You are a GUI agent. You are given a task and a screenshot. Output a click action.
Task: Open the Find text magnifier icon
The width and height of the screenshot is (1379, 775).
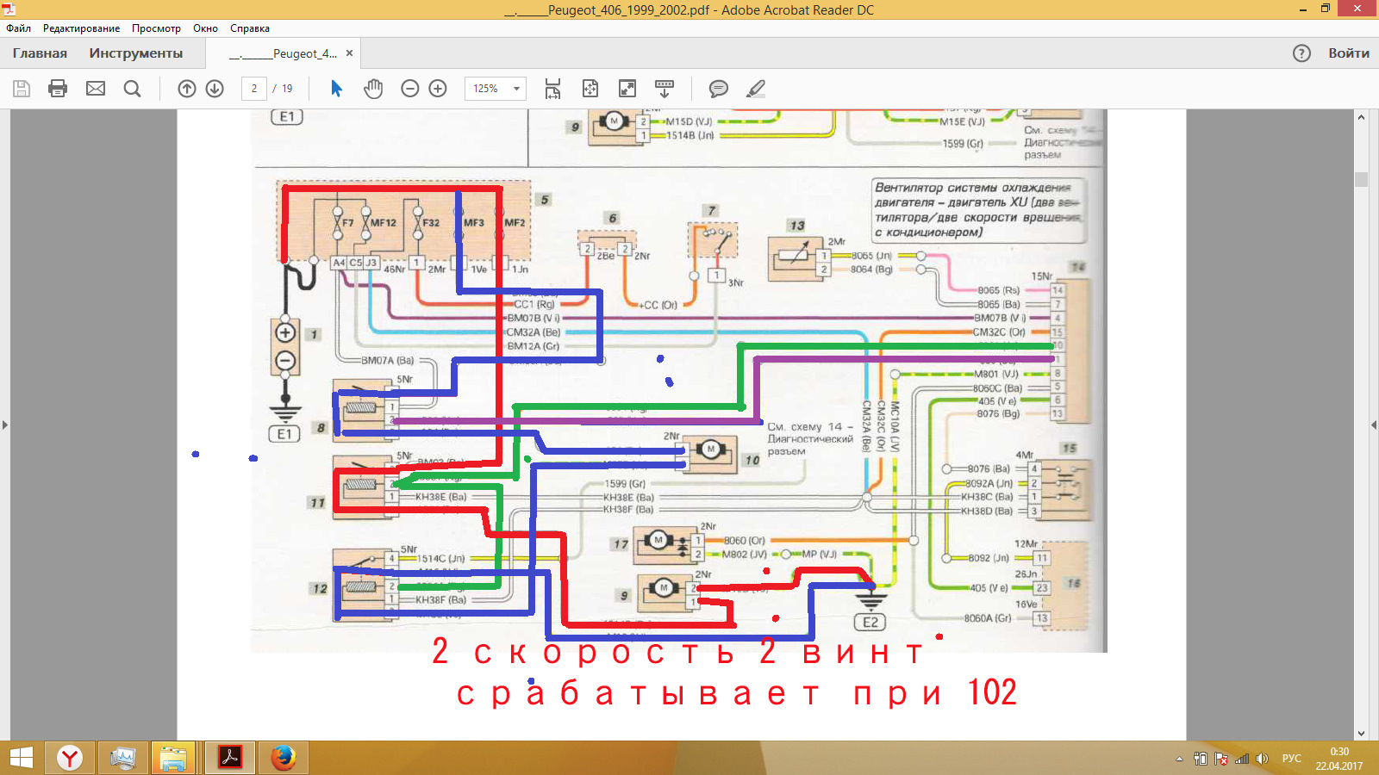132,89
